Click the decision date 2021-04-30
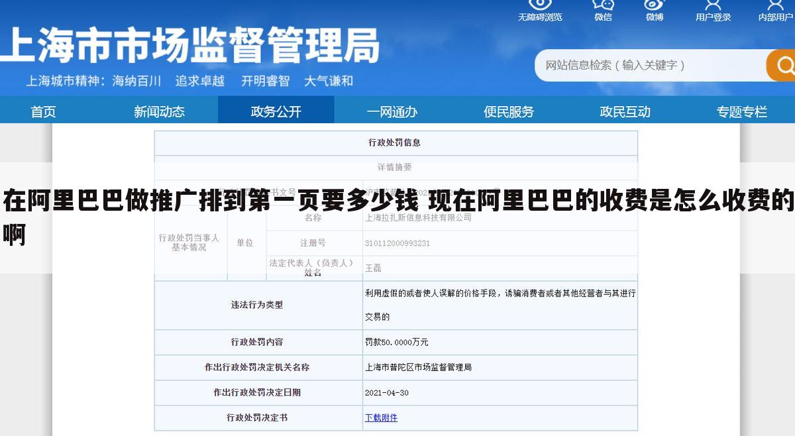Image resolution: width=795 pixels, height=436 pixels. (x=387, y=392)
